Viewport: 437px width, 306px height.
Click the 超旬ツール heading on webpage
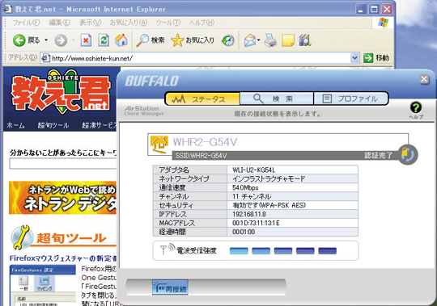click(x=71, y=238)
